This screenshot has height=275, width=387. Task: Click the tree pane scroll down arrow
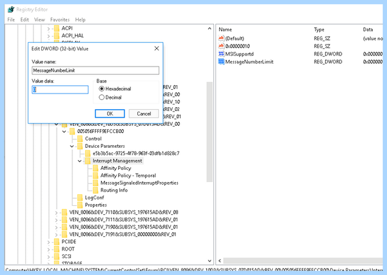click(x=210, y=261)
